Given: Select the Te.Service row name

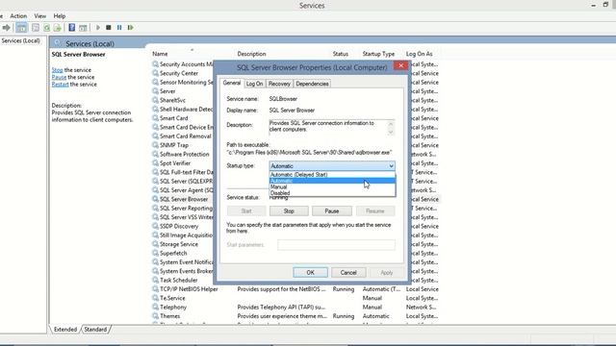Looking at the screenshot, I should point(172,298).
